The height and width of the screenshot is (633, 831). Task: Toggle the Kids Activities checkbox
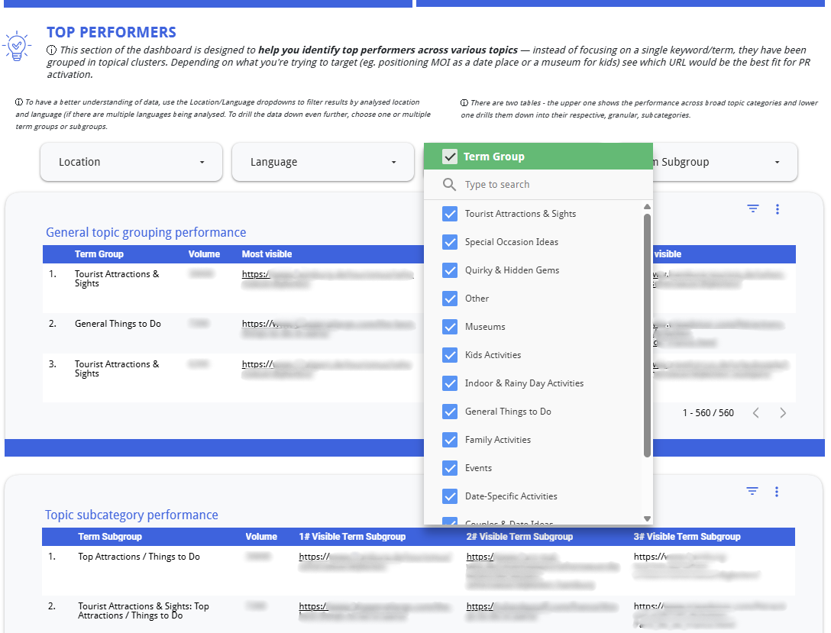pos(450,355)
